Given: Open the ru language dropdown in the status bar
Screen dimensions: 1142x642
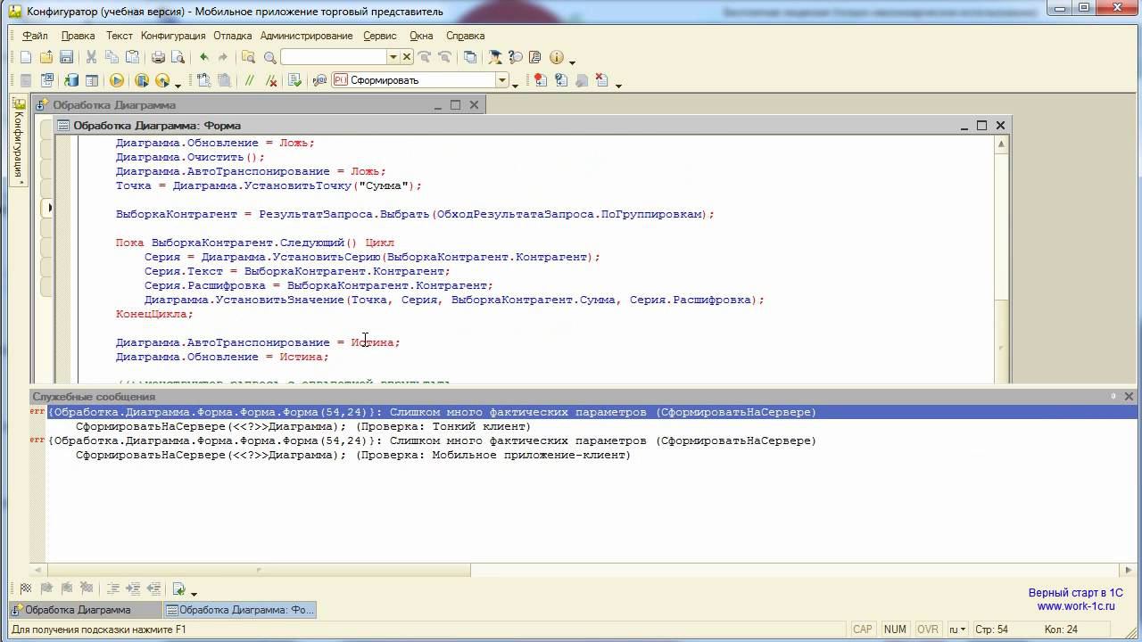Looking at the screenshot, I should tap(956, 630).
